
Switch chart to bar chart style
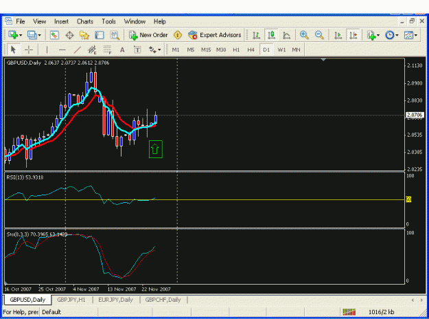pos(256,35)
